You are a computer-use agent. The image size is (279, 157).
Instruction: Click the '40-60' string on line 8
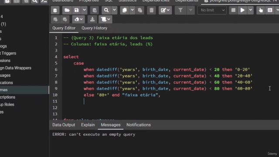pyautogui.click(x=244, y=82)
